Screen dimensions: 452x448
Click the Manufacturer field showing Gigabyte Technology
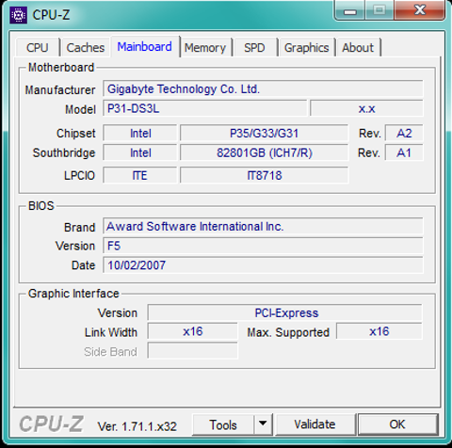coord(263,89)
